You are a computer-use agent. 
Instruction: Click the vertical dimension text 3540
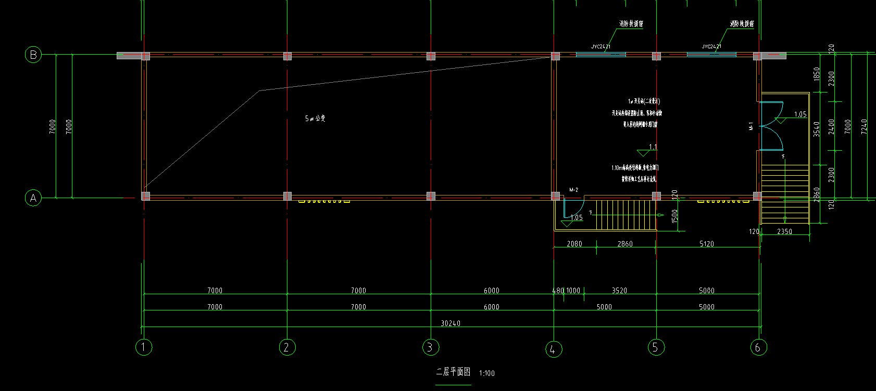pyautogui.click(x=817, y=129)
